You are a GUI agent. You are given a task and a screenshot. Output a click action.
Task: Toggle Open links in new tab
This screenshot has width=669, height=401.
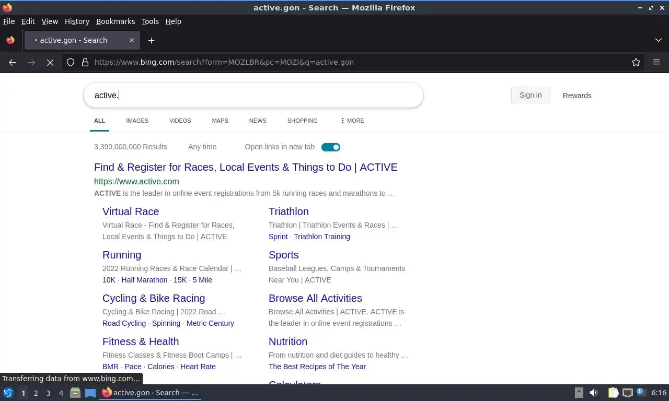[331, 147]
